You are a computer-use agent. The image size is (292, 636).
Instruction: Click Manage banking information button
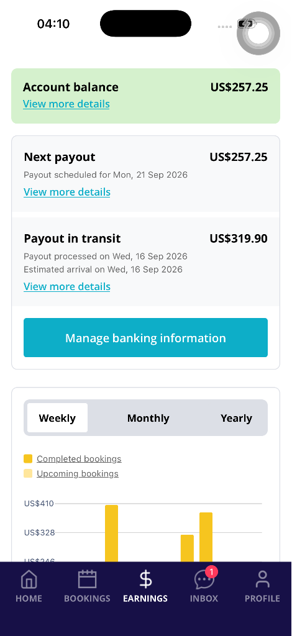(145, 337)
